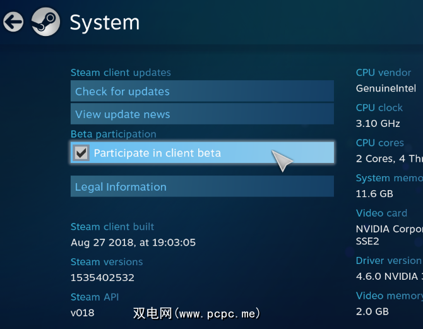
Task: Click the Steam logo icon
Action: (x=45, y=22)
